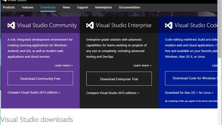222x125 pixels.
Task: Follow the Download for Mac OS link
Action: tap(181, 93)
